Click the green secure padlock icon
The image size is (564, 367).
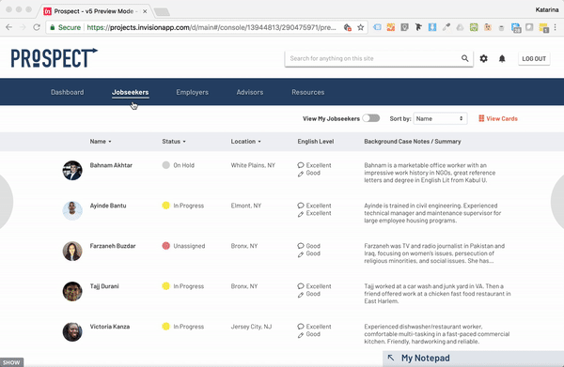tap(53, 27)
